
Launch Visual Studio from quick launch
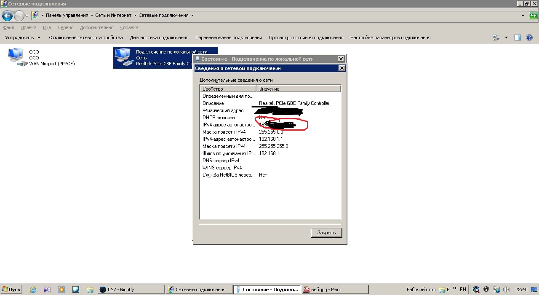pyautogui.click(x=47, y=290)
